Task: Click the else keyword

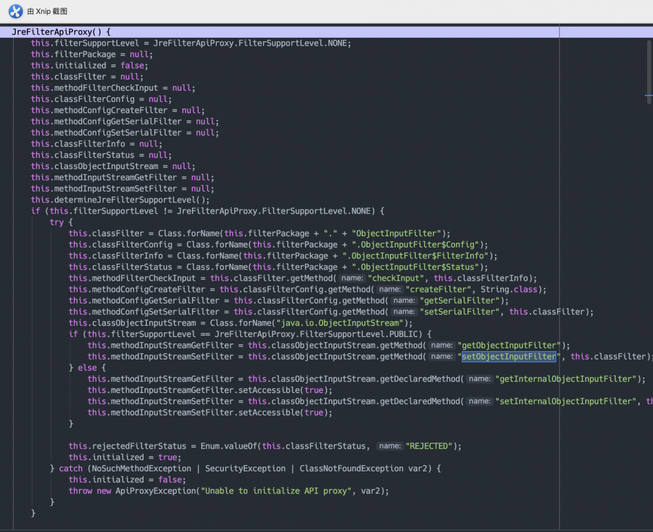Action: click(88, 368)
